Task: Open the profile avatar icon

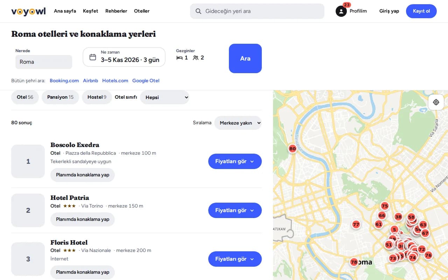Action: (341, 11)
